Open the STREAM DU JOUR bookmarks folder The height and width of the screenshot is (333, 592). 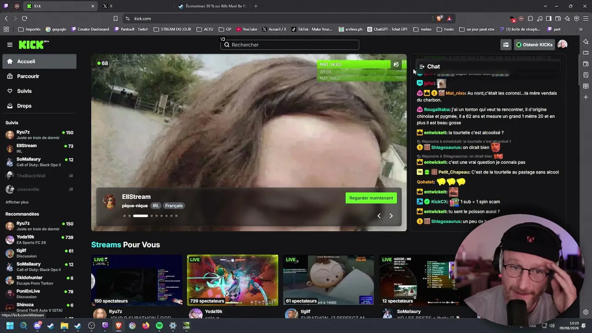[173, 29]
